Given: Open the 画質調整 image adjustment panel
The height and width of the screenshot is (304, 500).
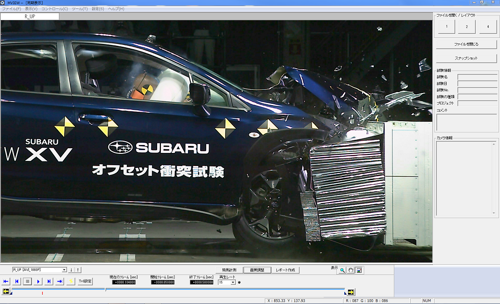Looking at the screenshot, I should [257, 270].
